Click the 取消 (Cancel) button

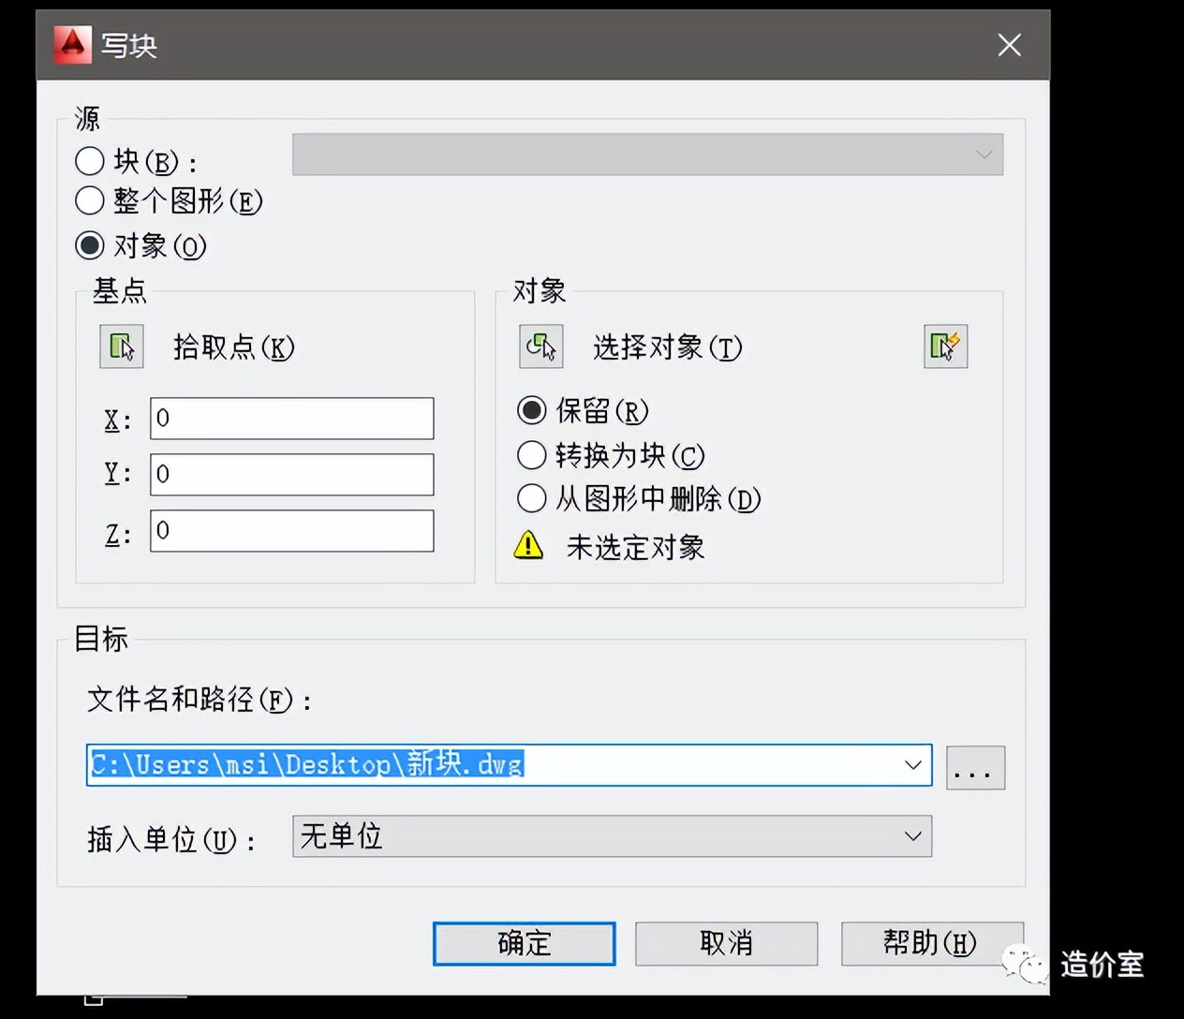[x=726, y=944]
